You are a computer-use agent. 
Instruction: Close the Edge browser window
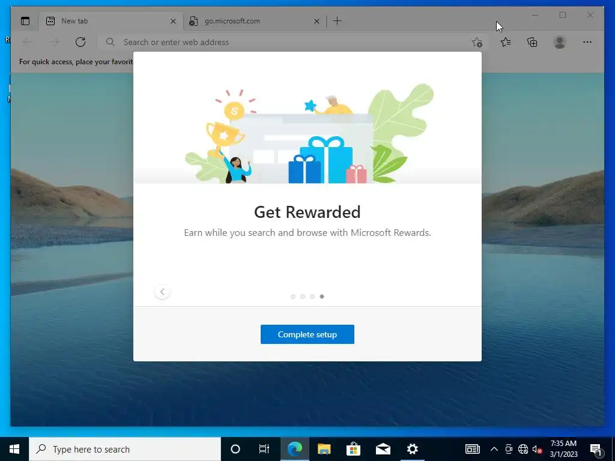590,15
